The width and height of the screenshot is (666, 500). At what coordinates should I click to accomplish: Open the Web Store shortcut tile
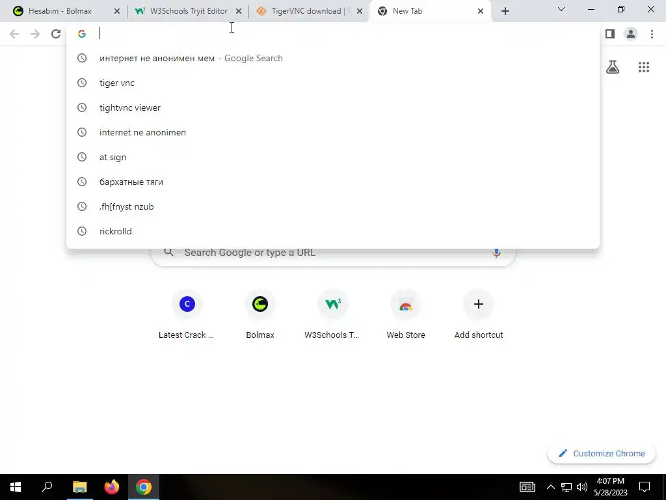[406, 315]
